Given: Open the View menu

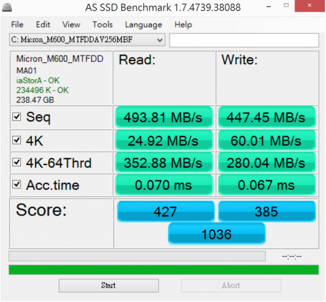Looking at the screenshot, I should coord(71,25).
